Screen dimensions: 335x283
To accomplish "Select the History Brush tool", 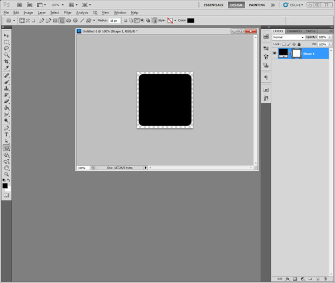I will (x=6, y=95).
